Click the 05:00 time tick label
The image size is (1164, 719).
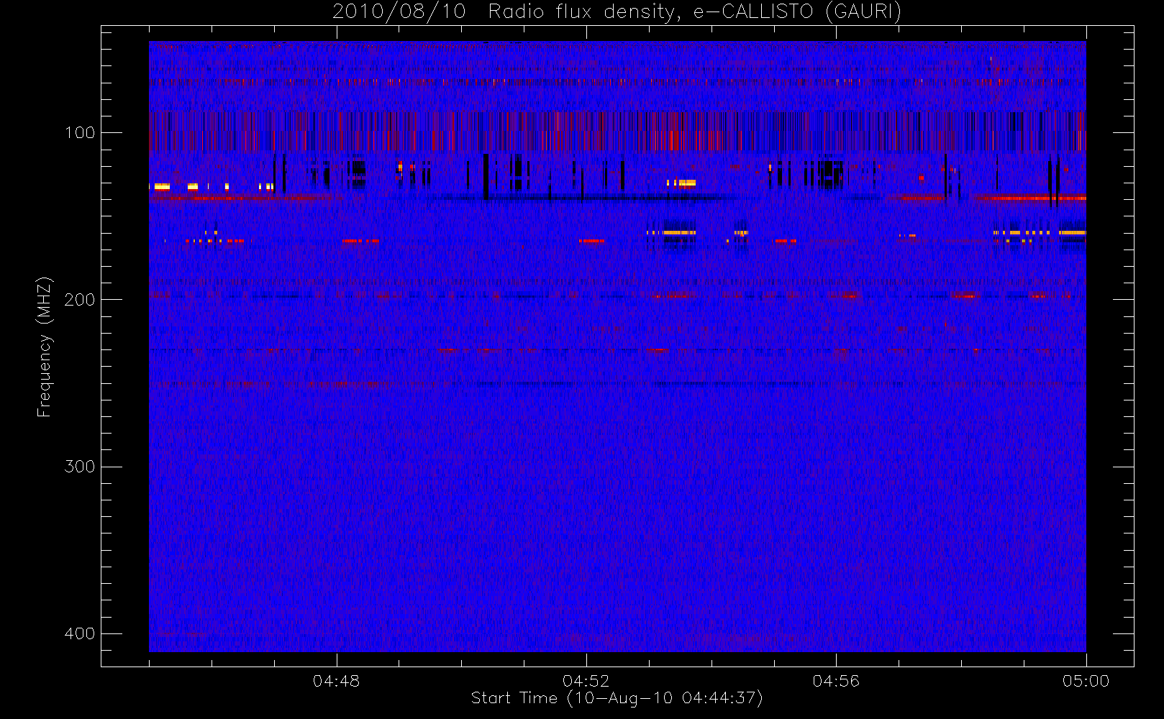point(1086,681)
